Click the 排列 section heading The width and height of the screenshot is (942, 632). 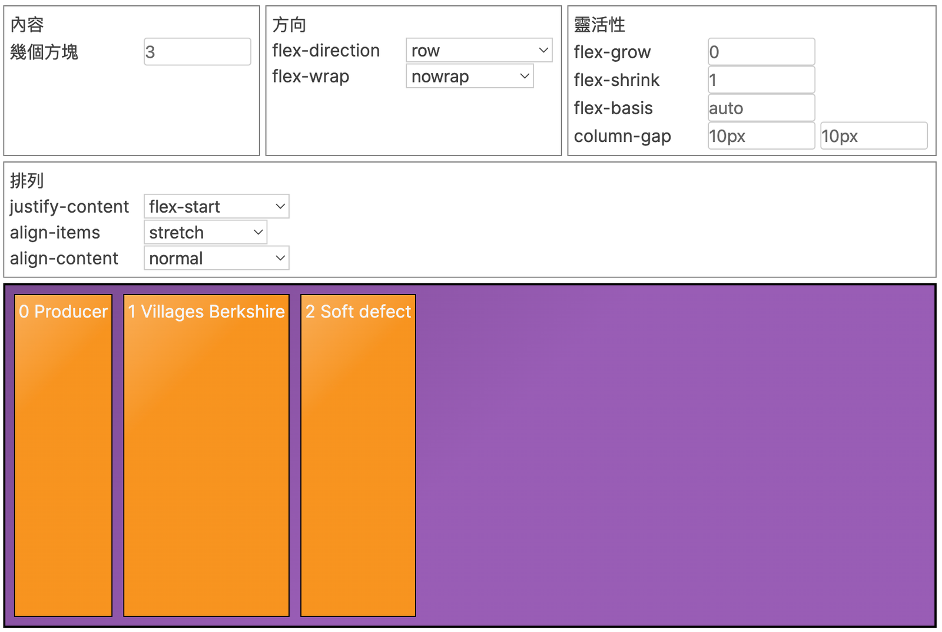[x=27, y=181]
